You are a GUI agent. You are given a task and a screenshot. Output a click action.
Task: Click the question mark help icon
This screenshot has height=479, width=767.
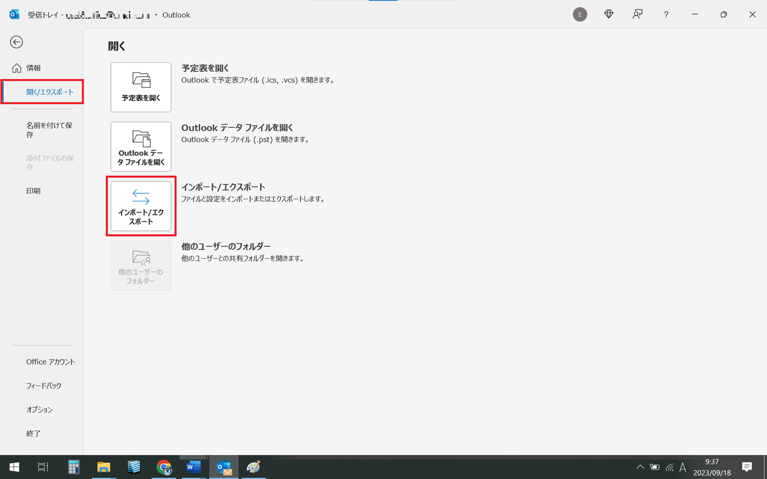pos(666,15)
